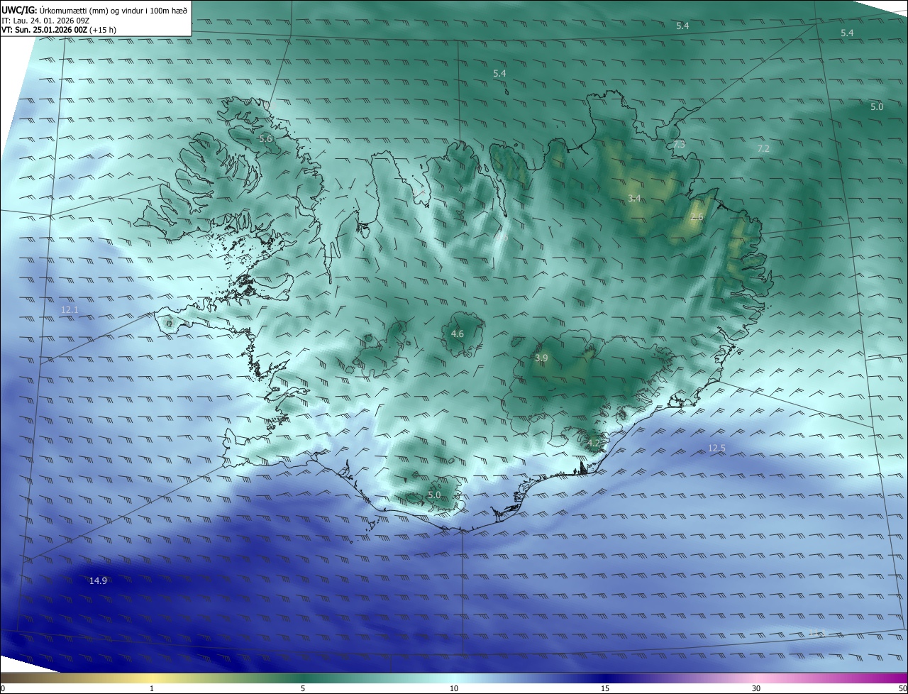The height and width of the screenshot is (694, 908).
Task: Click the 30 label on the color scale
Action: (756, 689)
